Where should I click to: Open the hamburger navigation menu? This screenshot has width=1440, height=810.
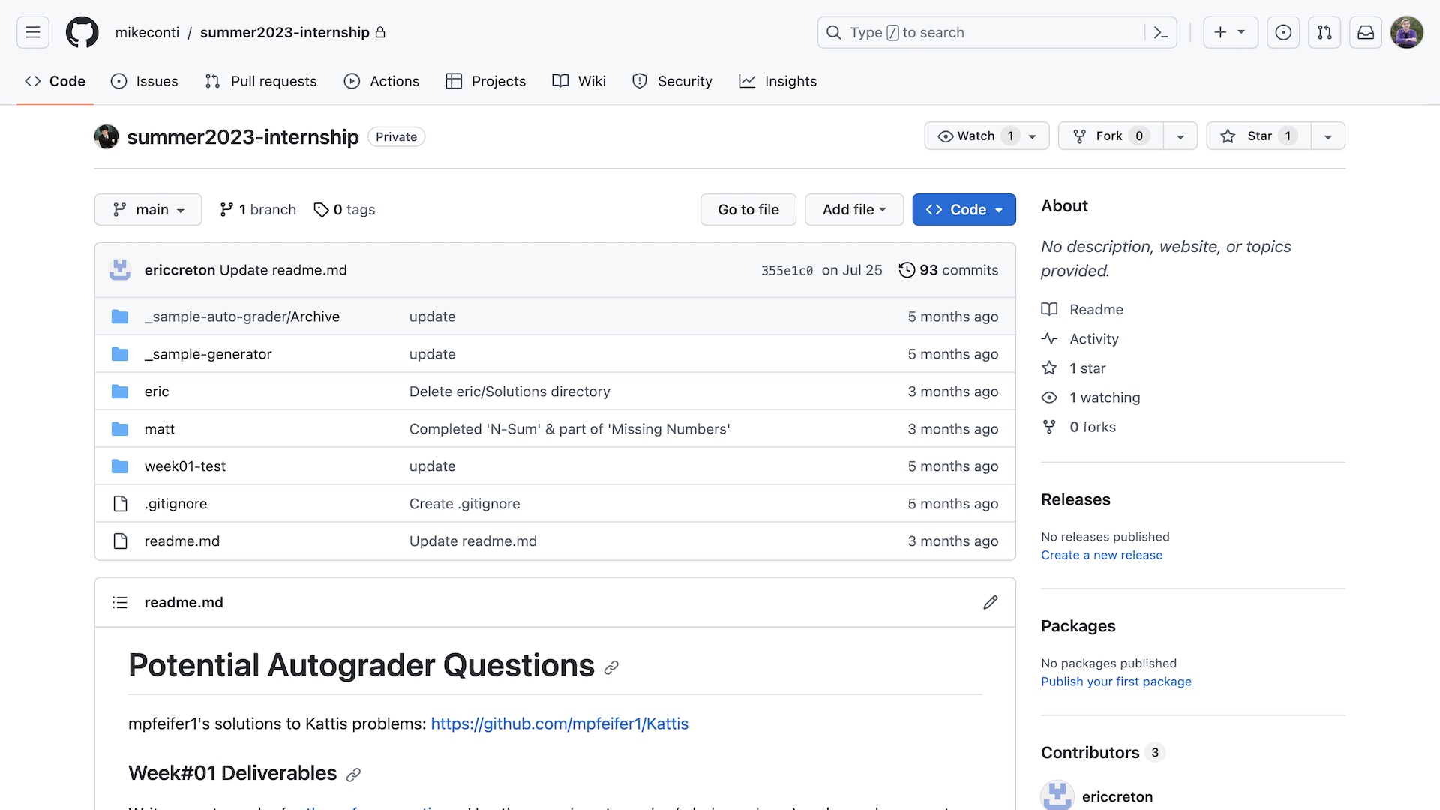pyautogui.click(x=33, y=32)
